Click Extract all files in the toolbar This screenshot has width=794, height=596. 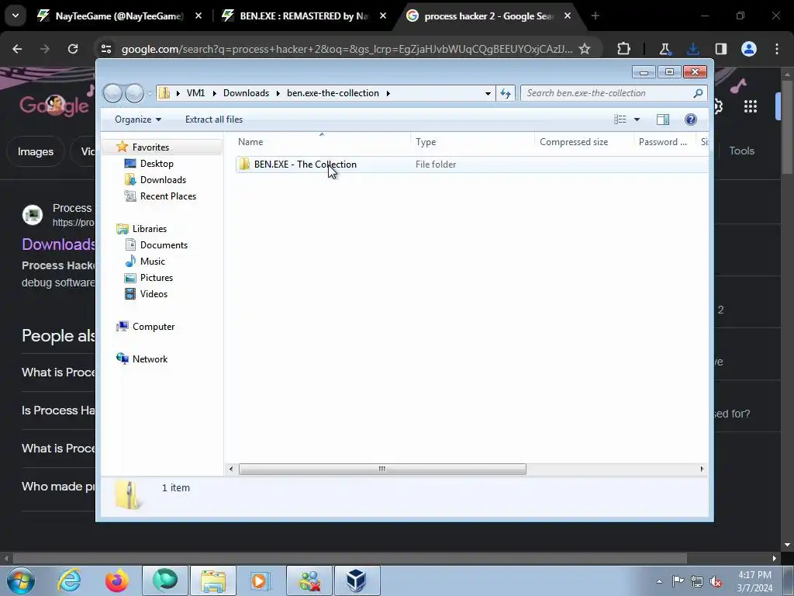214,119
